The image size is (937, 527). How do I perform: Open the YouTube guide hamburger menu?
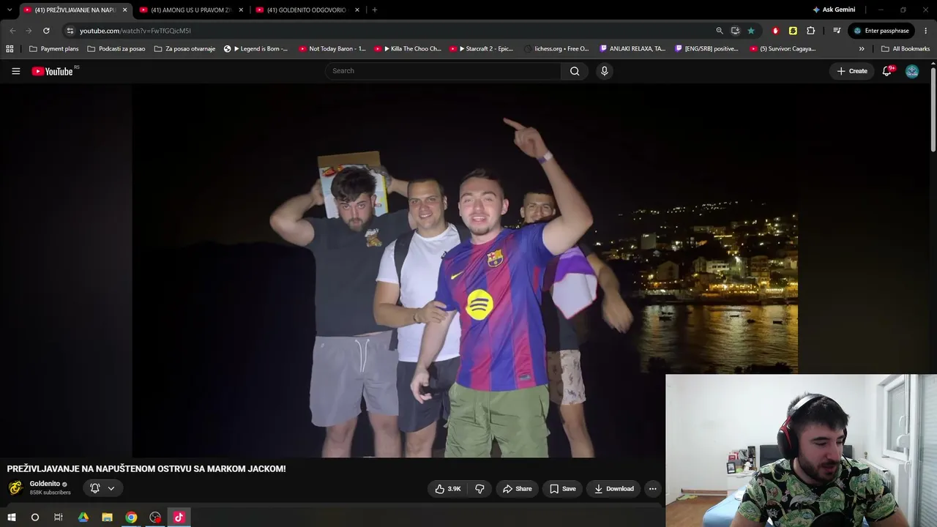click(15, 71)
